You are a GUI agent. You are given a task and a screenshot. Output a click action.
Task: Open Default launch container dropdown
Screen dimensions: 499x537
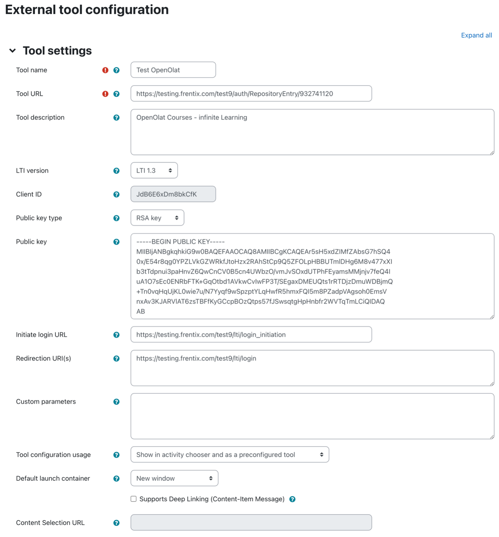[174, 478]
